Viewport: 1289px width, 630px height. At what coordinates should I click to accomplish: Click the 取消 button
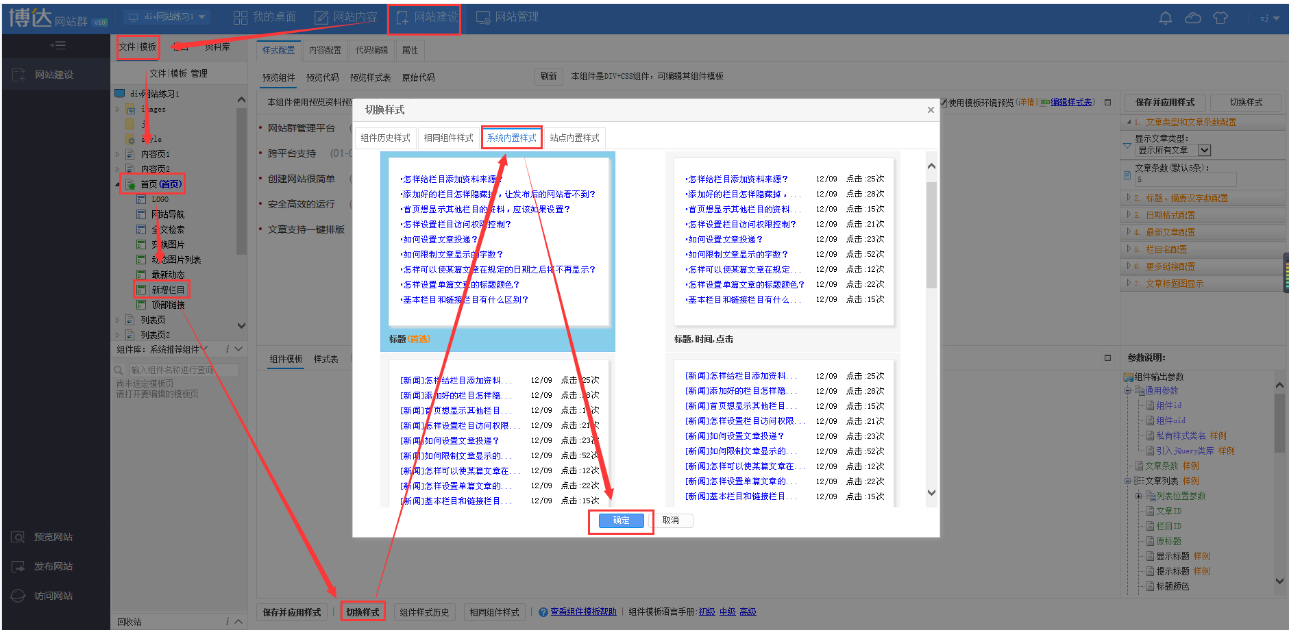click(x=671, y=520)
